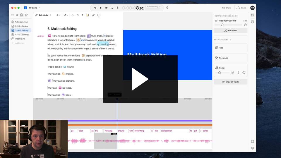Click the video icon before 'be video.'
This screenshot has width=281, height=158.
(x=60, y=88)
